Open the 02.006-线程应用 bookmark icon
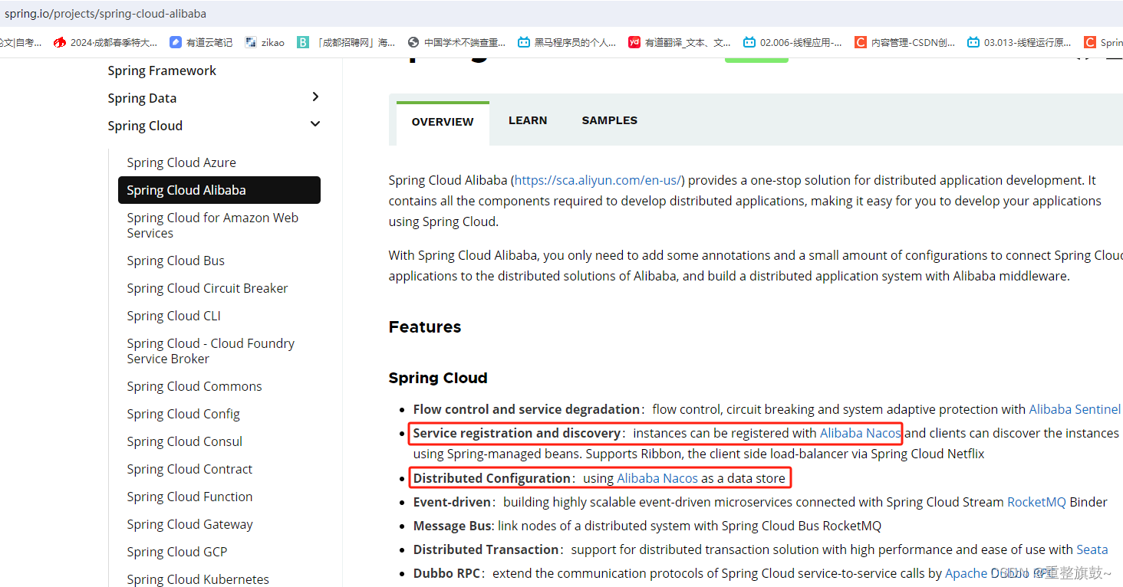 pos(749,43)
